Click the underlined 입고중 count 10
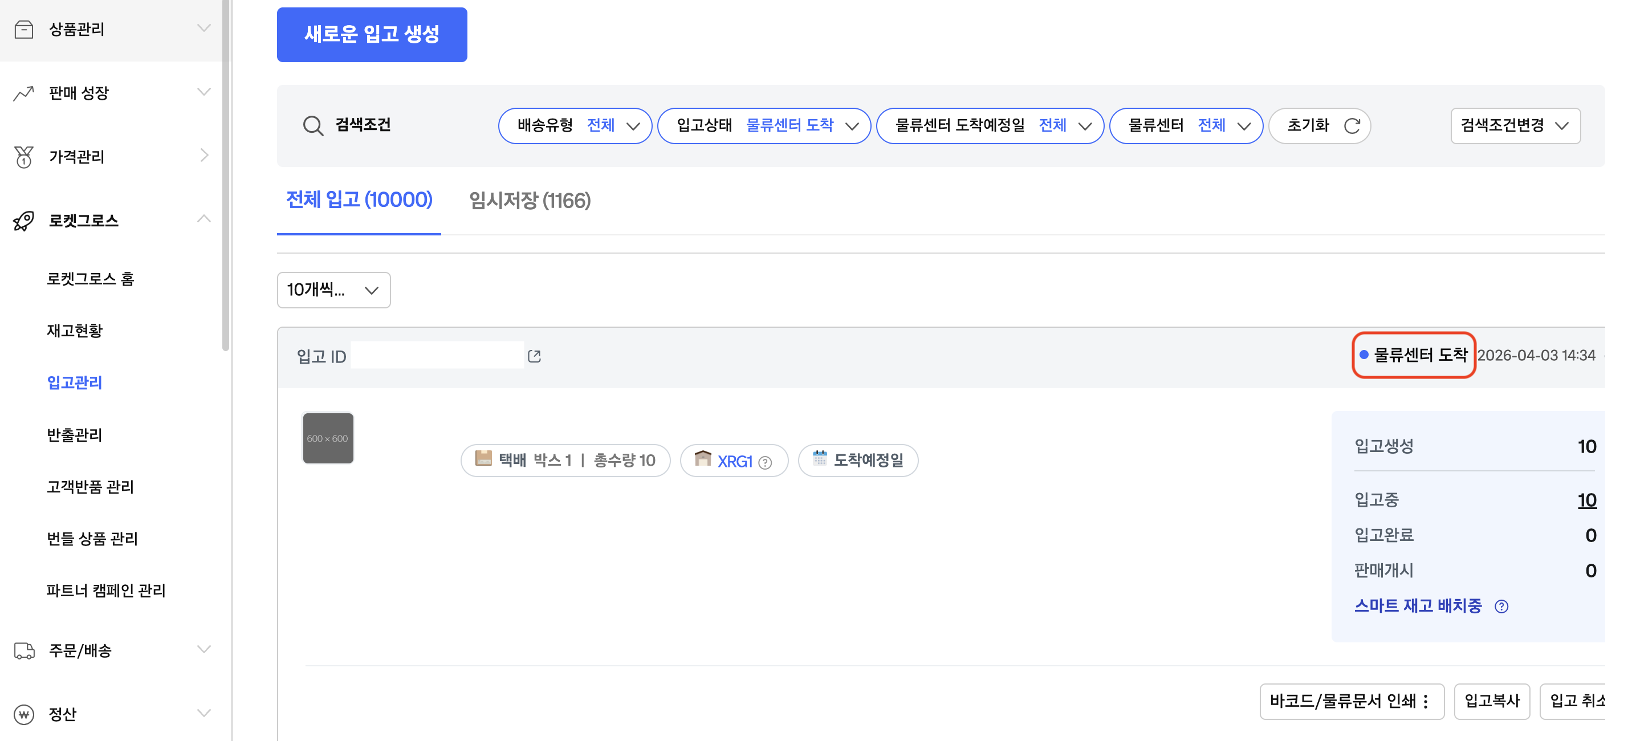 (1587, 500)
